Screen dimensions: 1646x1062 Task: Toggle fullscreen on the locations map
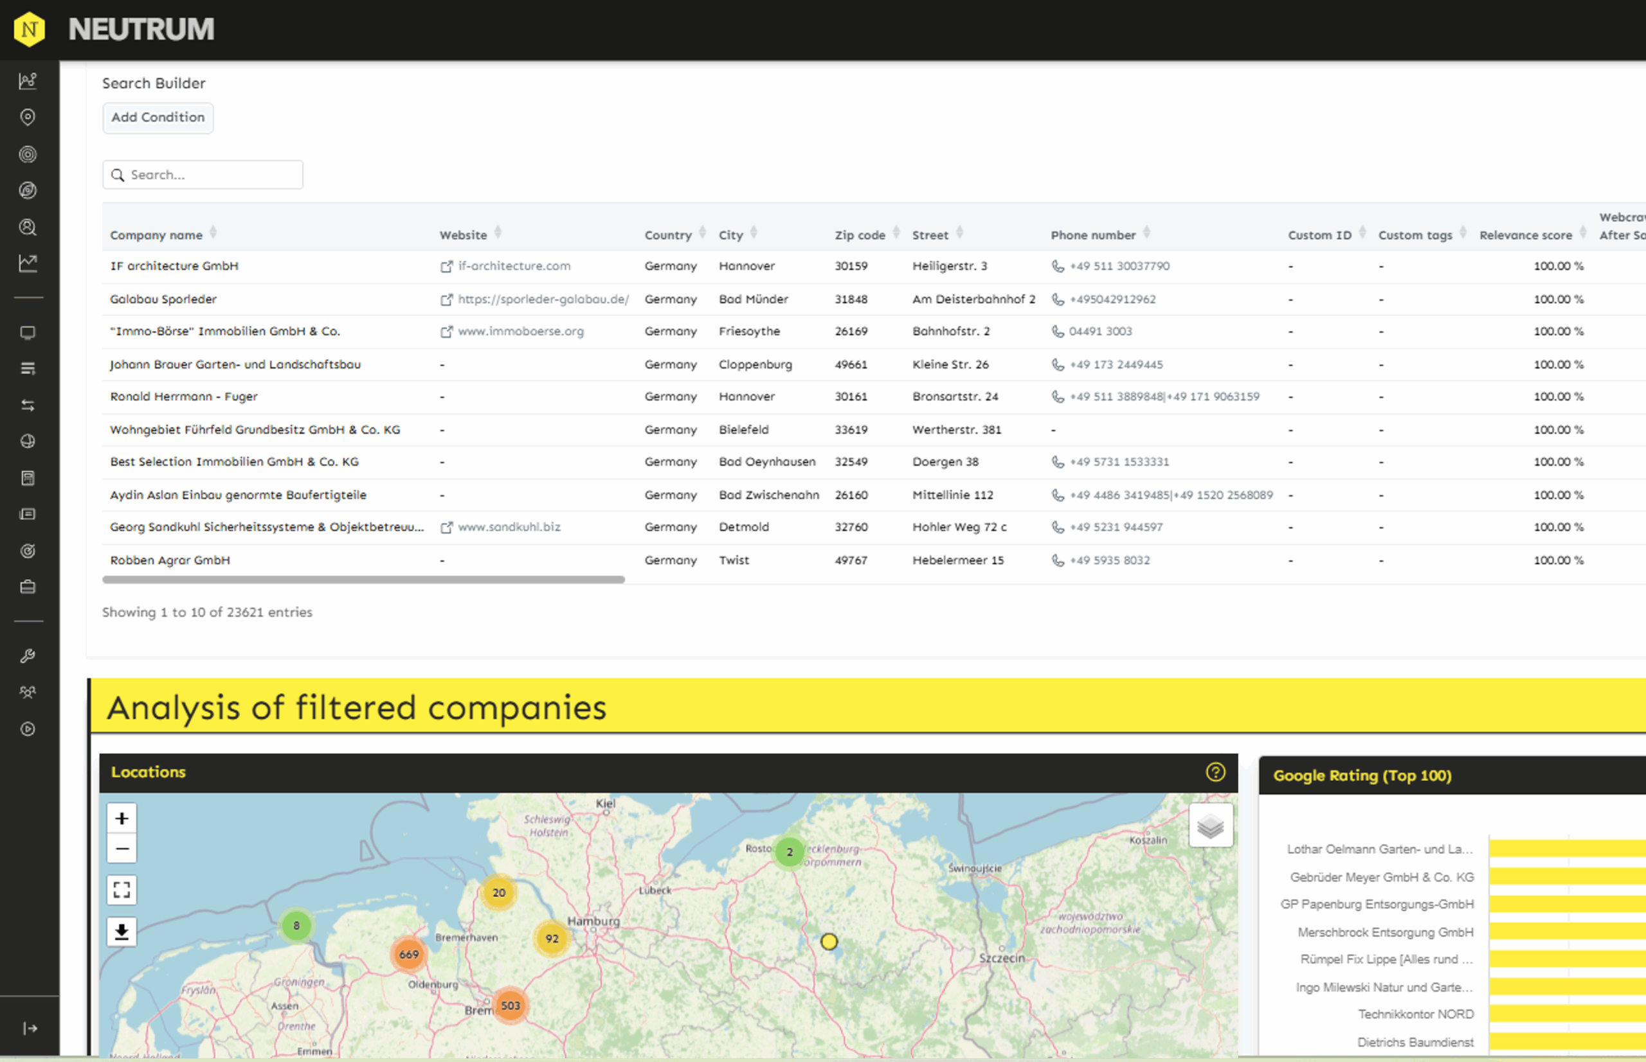tap(122, 890)
